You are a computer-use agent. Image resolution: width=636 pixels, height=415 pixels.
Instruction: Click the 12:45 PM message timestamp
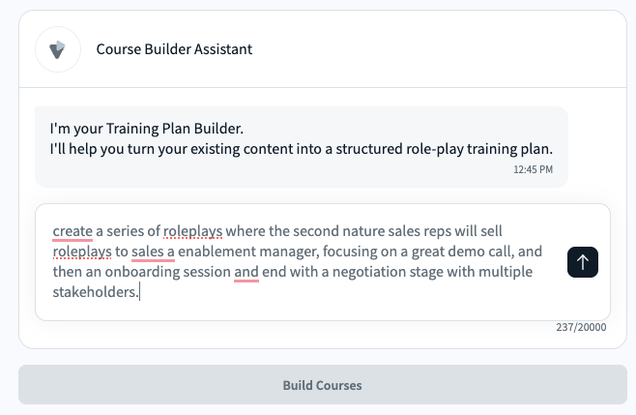pos(534,169)
